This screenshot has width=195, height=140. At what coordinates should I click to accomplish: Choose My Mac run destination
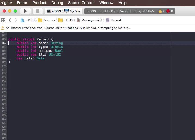click(x=72, y=11)
